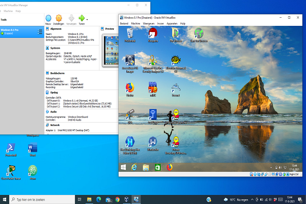The image size is (306, 204).
Task: Open the list menu icon on Windows 8.1 Pro entry
Action: [x=40, y=32]
